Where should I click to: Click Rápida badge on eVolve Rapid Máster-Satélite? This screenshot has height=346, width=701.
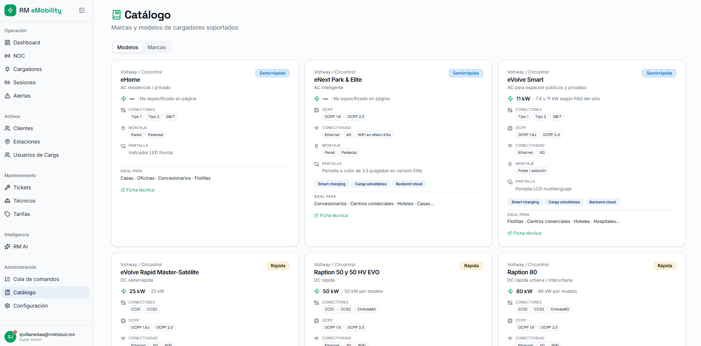[278, 266]
